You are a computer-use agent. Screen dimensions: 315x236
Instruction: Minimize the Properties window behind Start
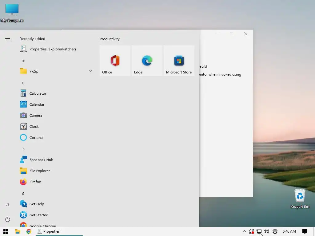pos(217,34)
